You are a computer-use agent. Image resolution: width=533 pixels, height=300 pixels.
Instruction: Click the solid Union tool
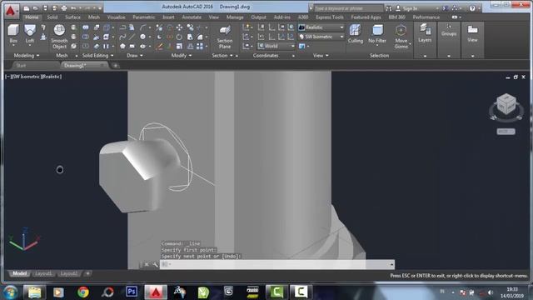pos(86,27)
